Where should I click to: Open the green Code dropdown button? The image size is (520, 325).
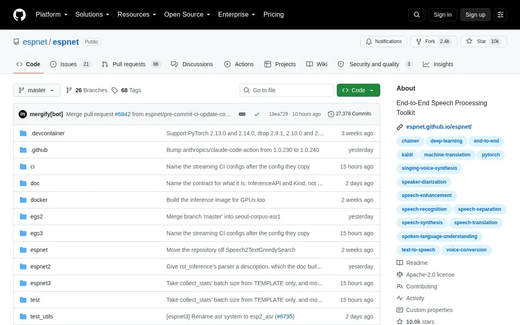point(358,90)
